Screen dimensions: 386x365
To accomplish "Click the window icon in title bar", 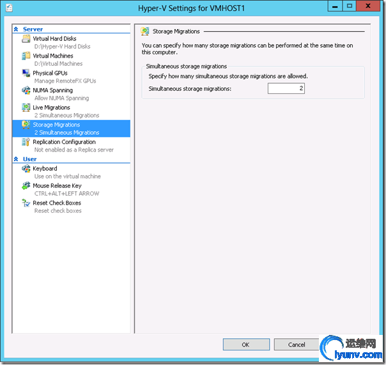I will click(9, 8).
